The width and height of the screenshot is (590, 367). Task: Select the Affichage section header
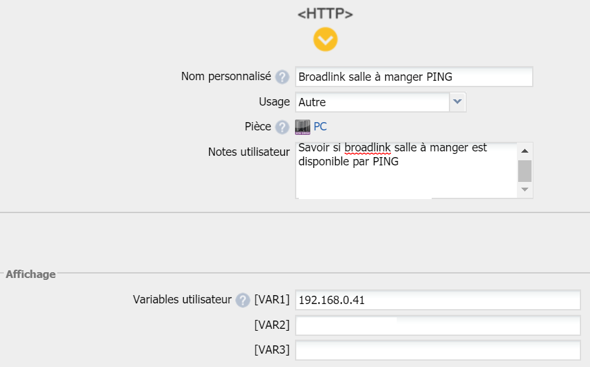coord(31,274)
